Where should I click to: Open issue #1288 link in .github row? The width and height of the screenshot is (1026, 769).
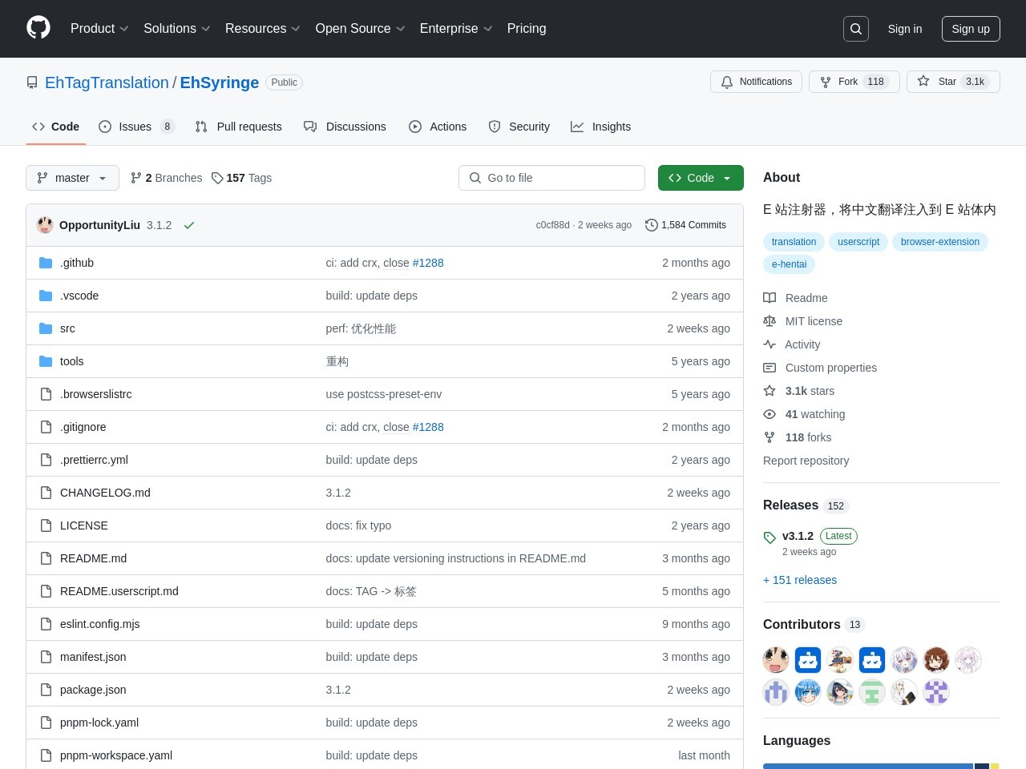pyautogui.click(x=428, y=263)
